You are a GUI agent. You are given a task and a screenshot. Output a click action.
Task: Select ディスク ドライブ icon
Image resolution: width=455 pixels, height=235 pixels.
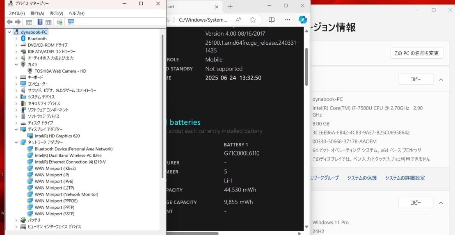23,123
